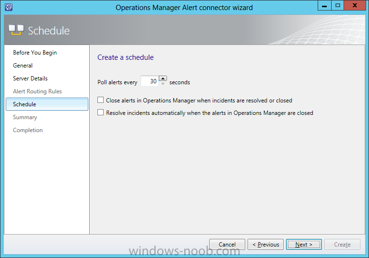Open the General wizard step
Viewport: 369px width, 258px height.
(x=23, y=66)
